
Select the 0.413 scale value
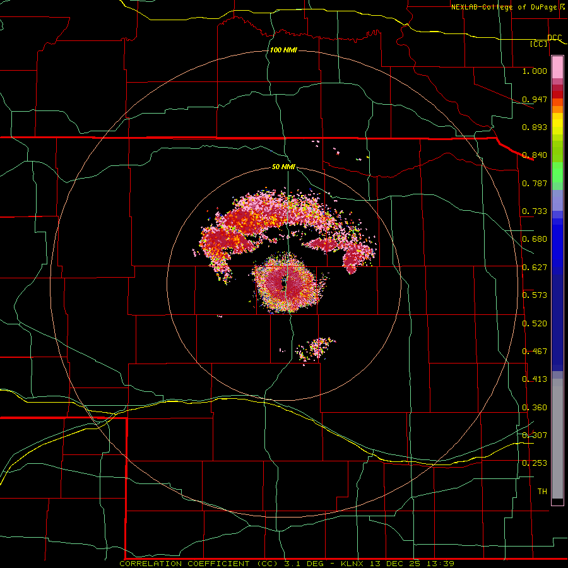pos(535,379)
